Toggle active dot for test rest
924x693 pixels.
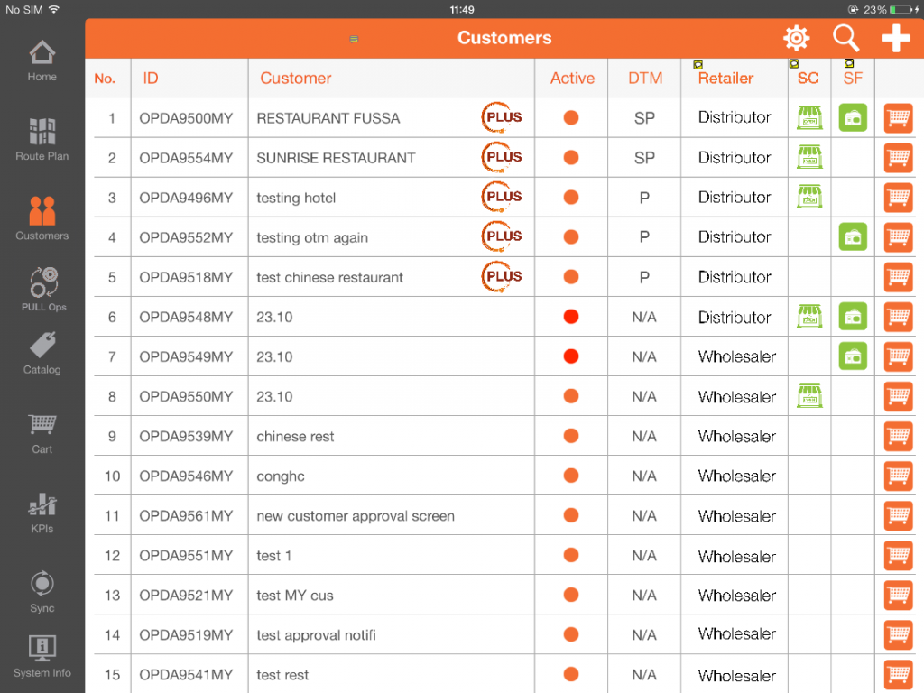571,674
